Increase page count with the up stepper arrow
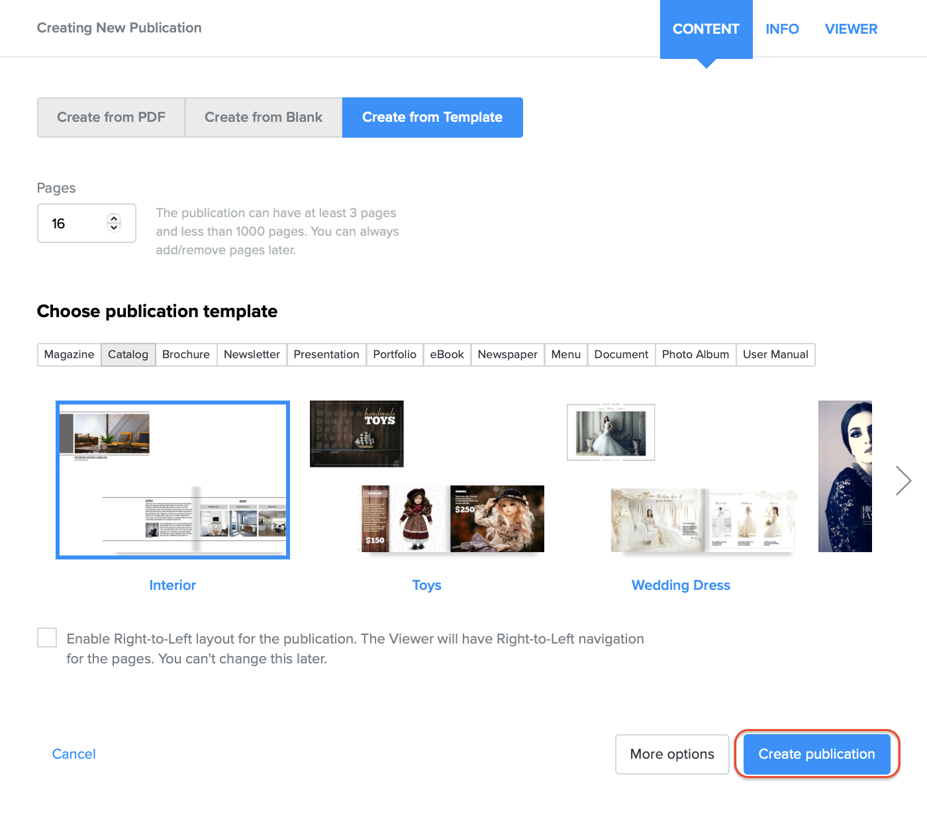927x813 pixels. point(113,218)
